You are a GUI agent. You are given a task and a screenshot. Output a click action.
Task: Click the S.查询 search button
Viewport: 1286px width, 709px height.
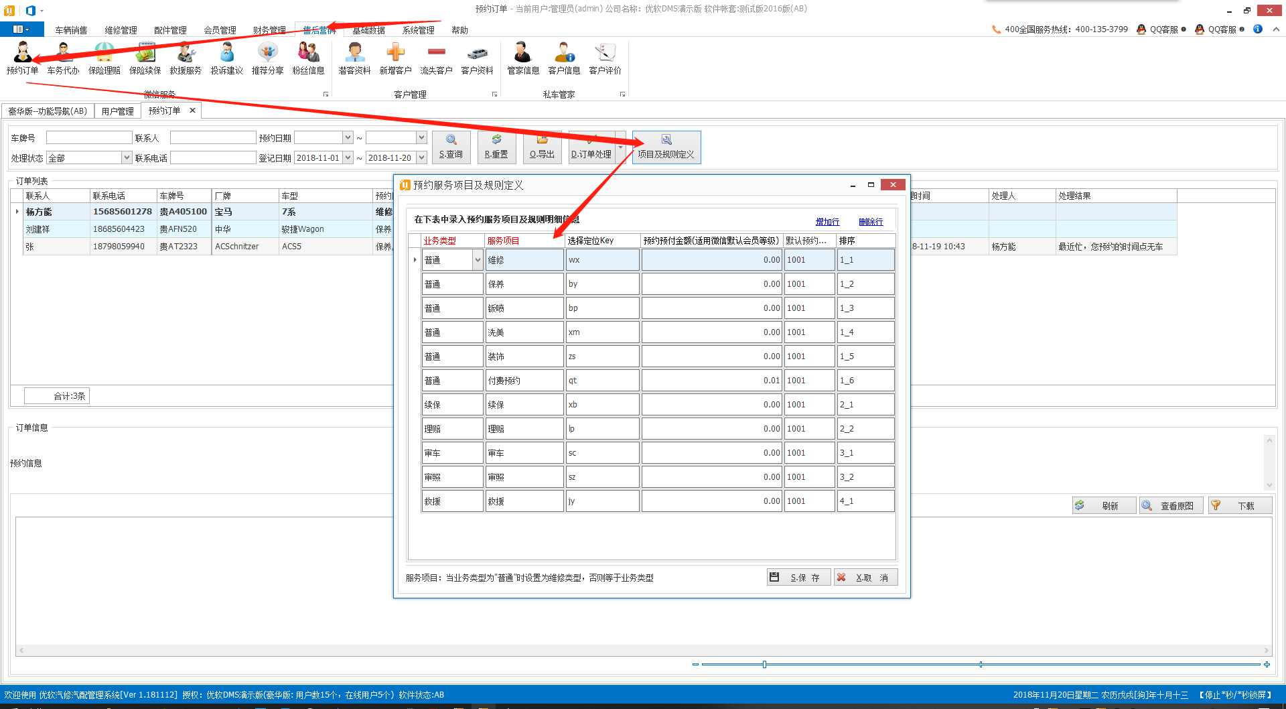pyautogui.click(x=451, y=147)
